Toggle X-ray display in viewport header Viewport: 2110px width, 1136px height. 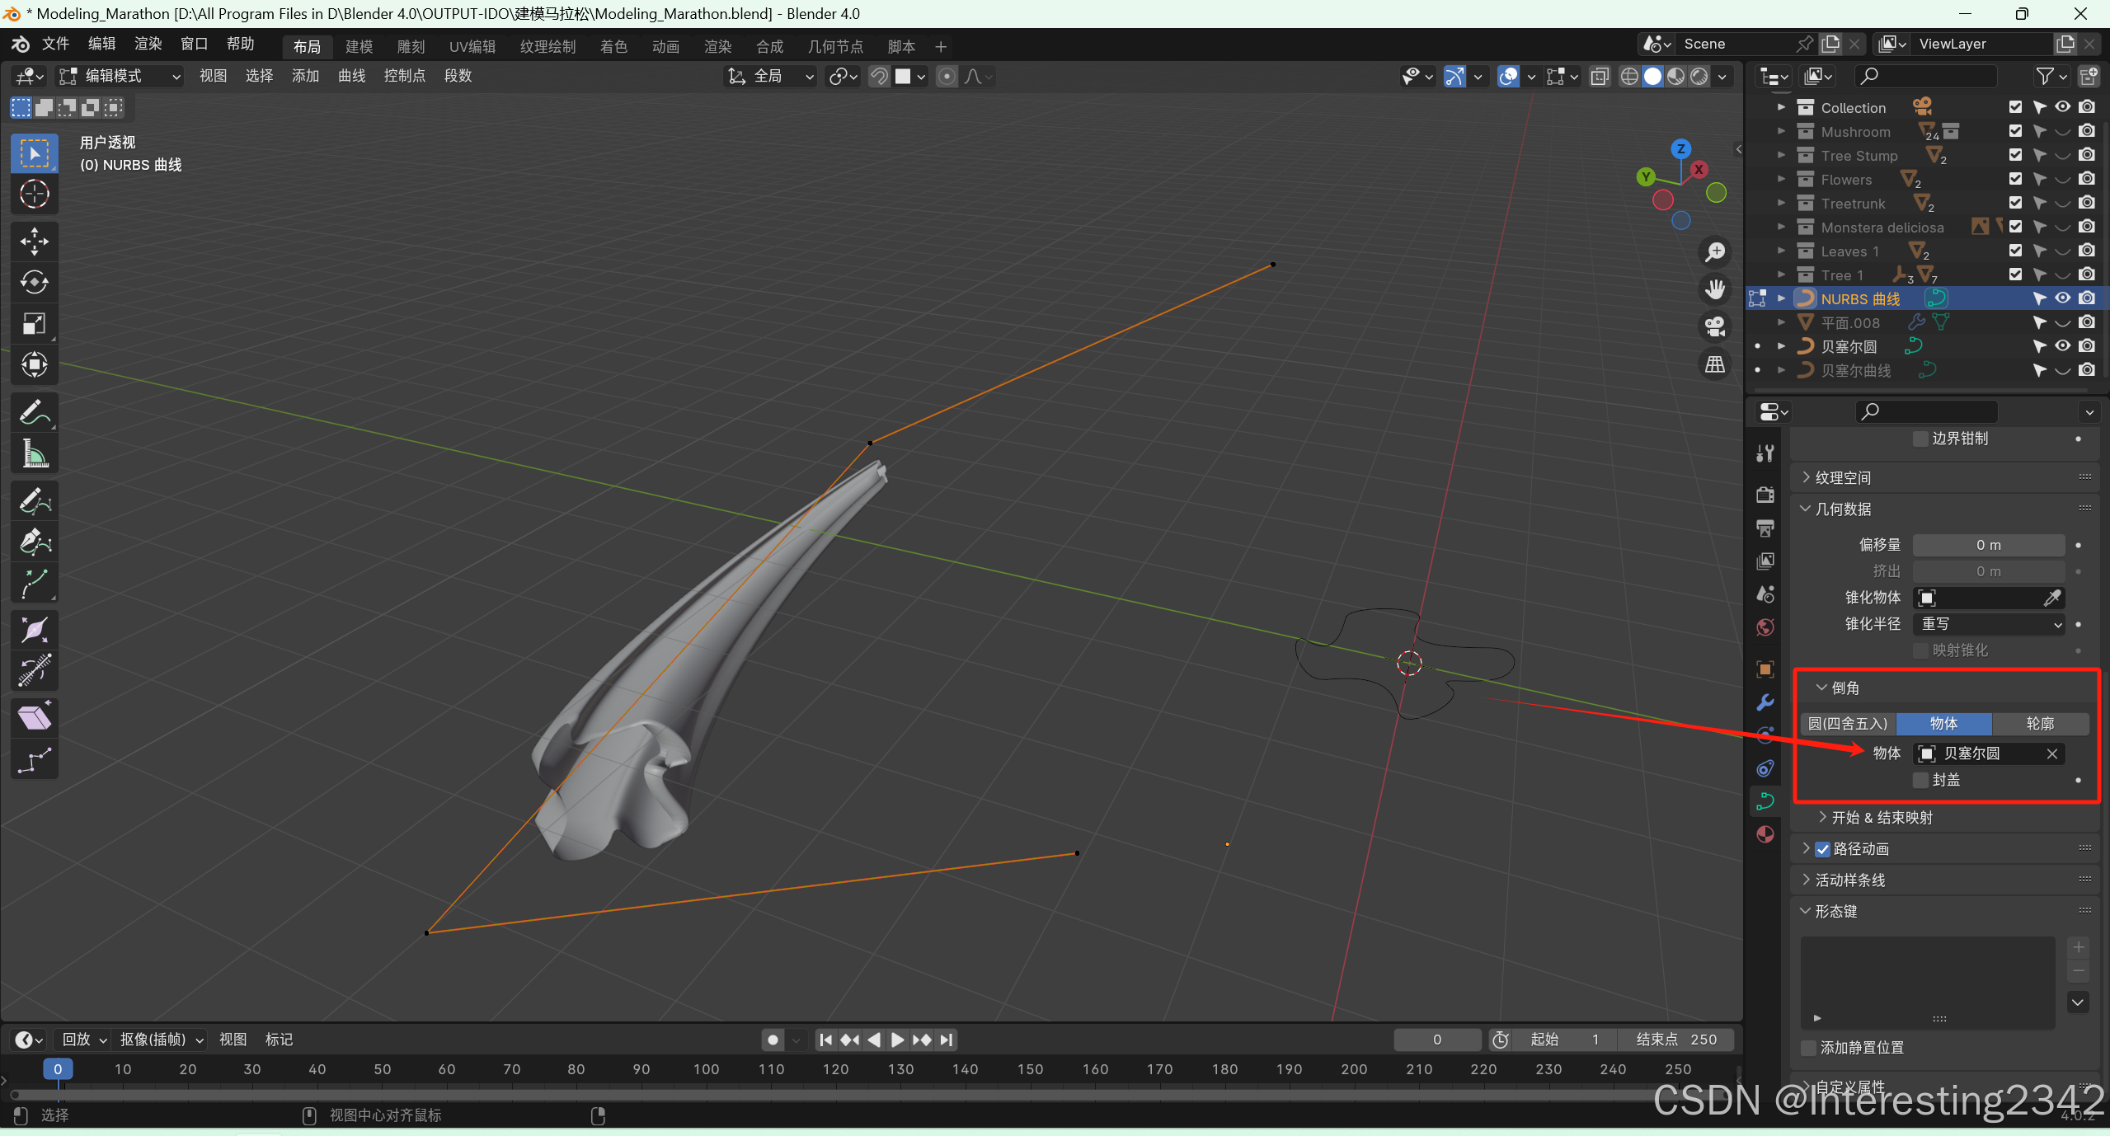click(x=1600, y=77)
